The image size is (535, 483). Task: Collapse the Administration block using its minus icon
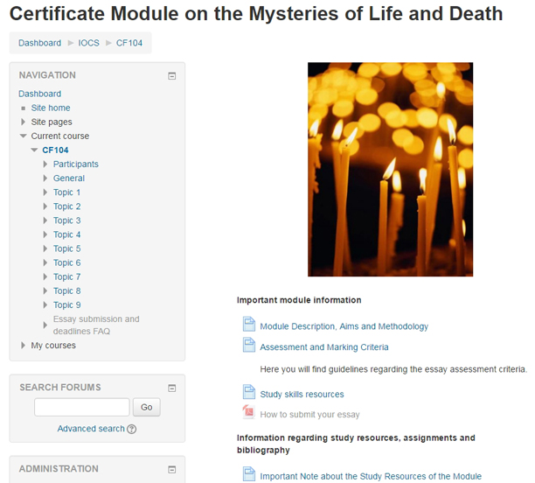click(x=172, y=469)
